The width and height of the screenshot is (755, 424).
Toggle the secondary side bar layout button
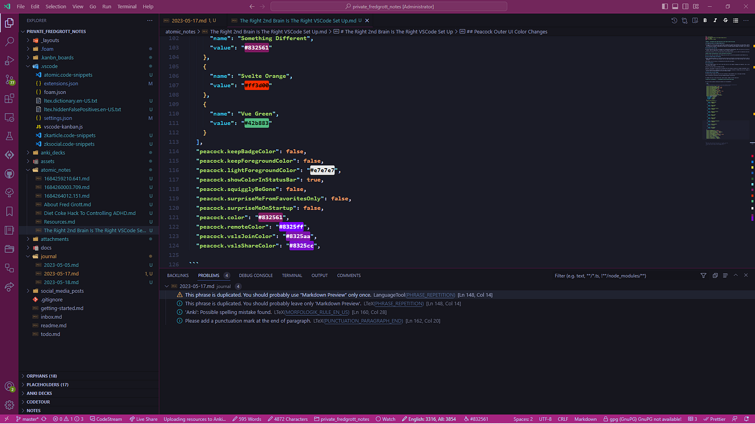point(685,6)
